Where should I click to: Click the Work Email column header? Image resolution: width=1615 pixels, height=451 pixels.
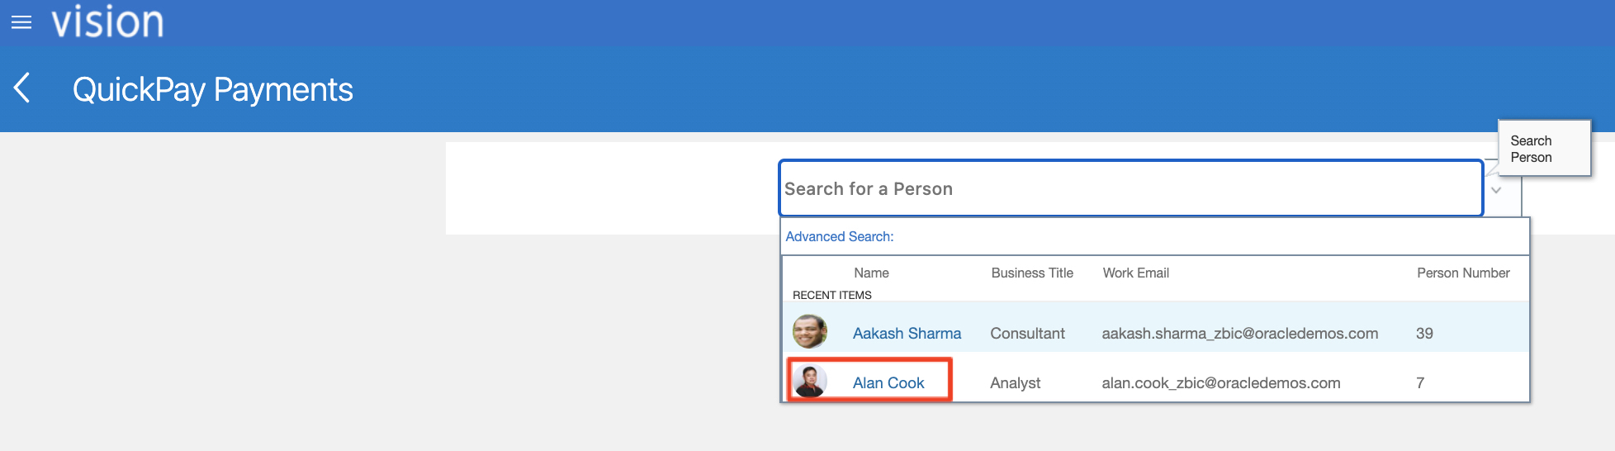tap(1135, 273)
